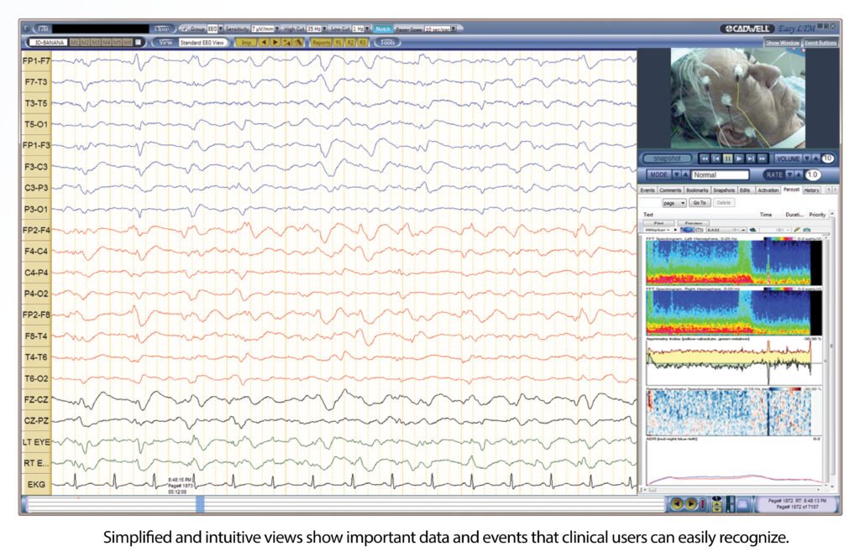Image resolution: width=860 pixels, height=557 pixels.
Task: Toggle the Group checkbox
Action: click(x=185, y=29)
